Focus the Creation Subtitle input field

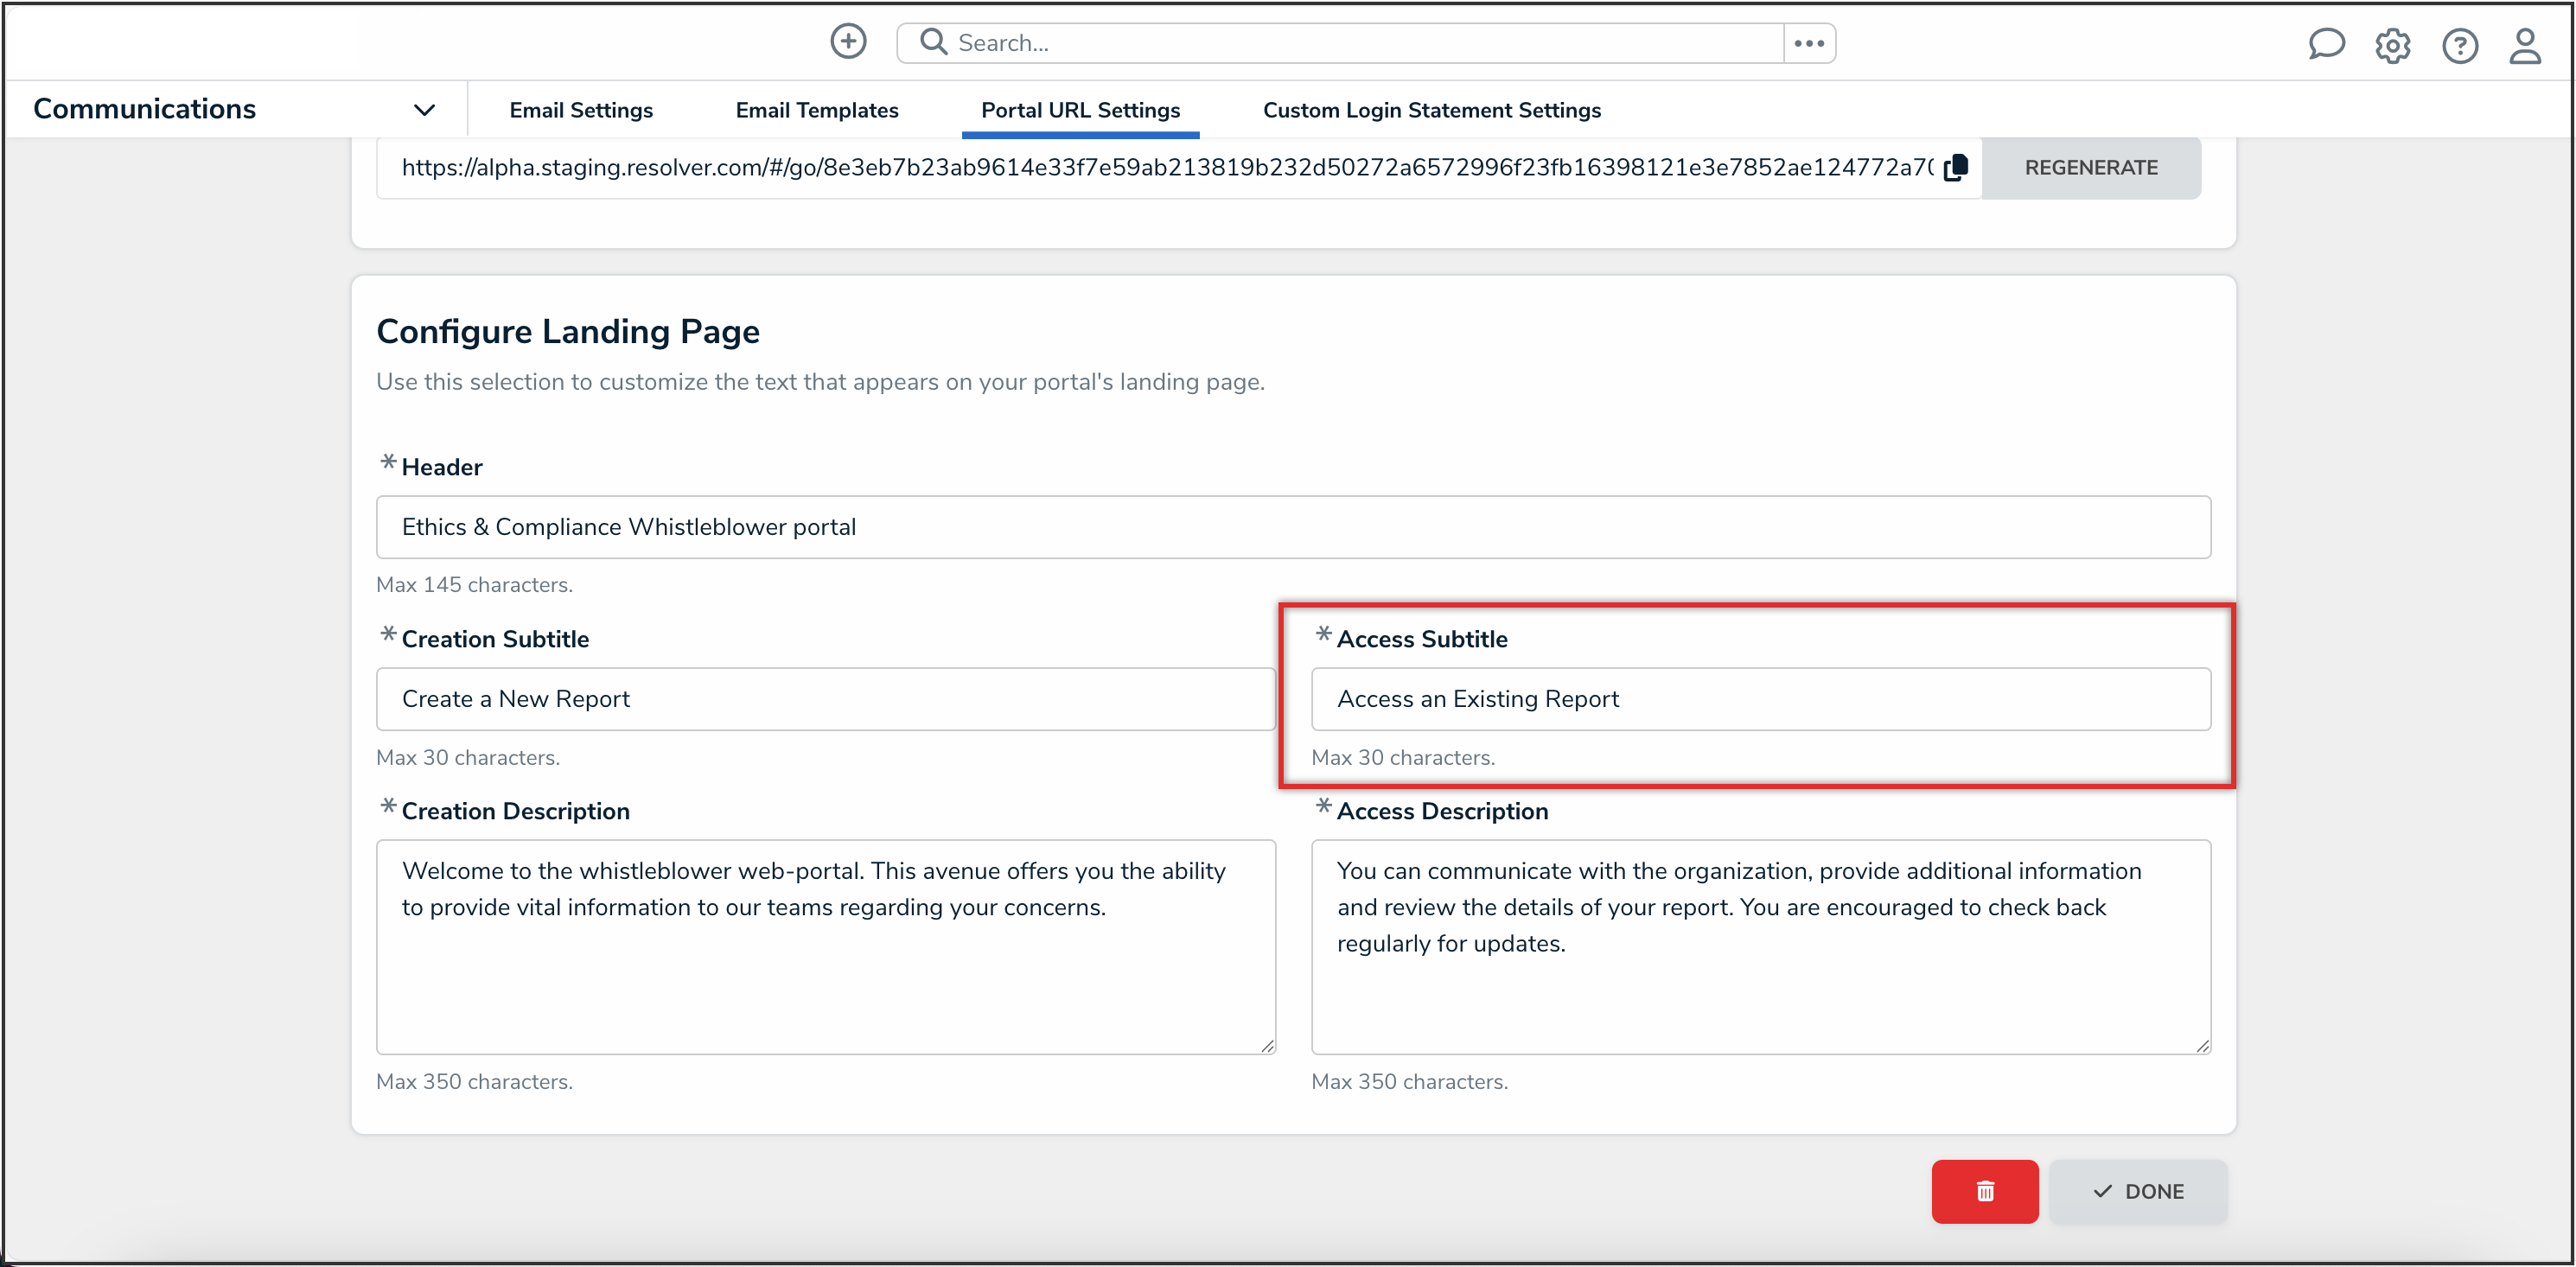point(825,699)
